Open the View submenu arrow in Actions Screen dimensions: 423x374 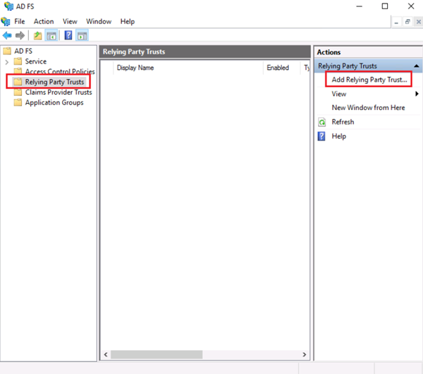(417, 94)
